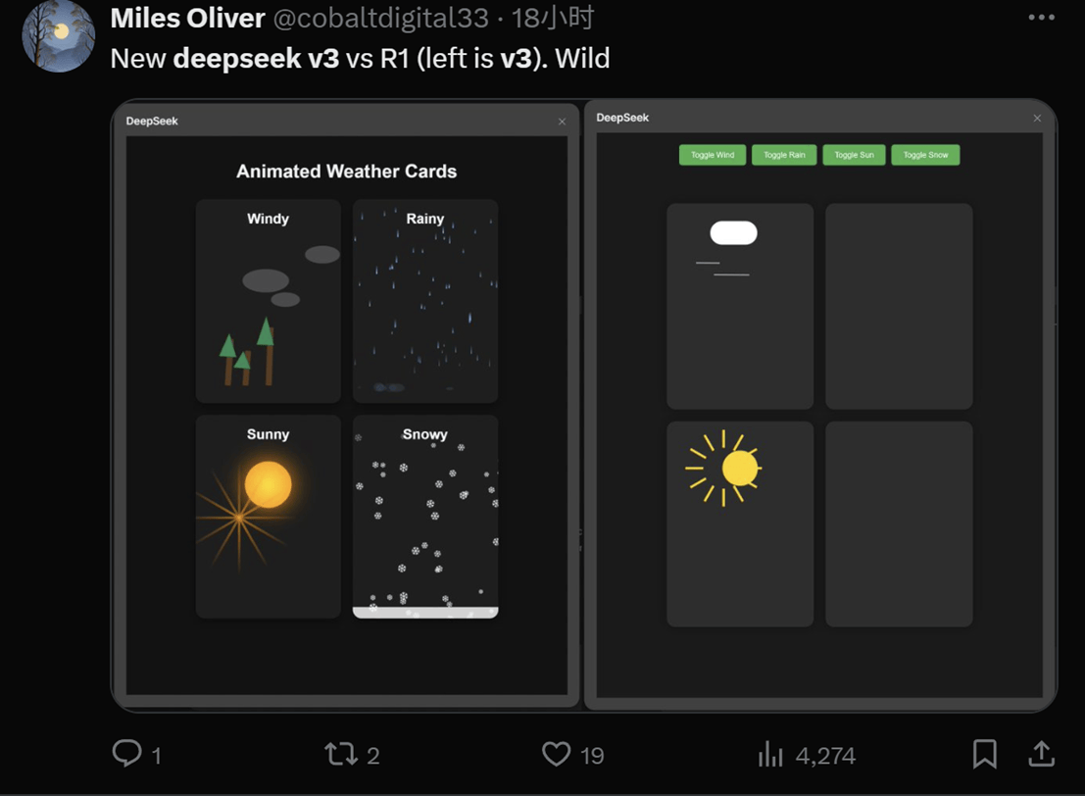Screen dimensions: 1085x796
Task: Click the yellow sun in right panel
Action: pos(739,468)
